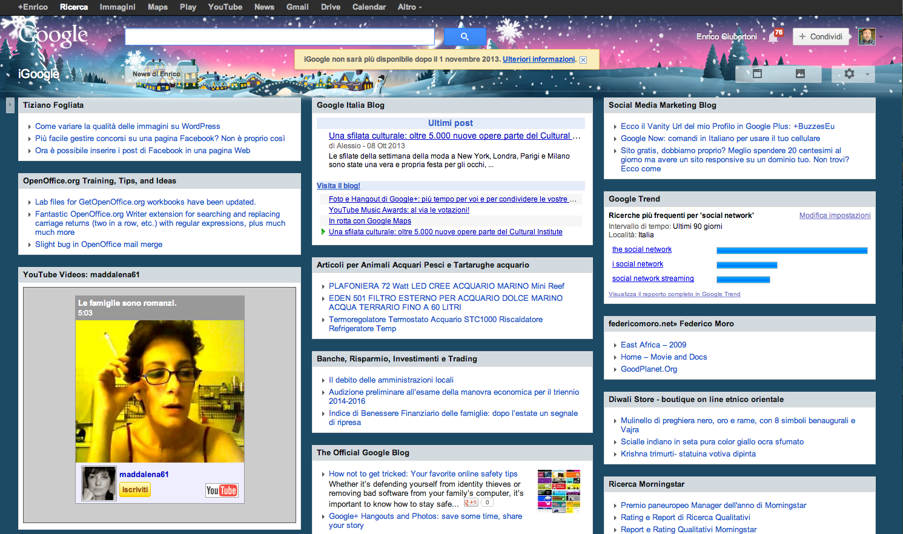
Task: Focus the Google search input field
Action: click(280, 37)
